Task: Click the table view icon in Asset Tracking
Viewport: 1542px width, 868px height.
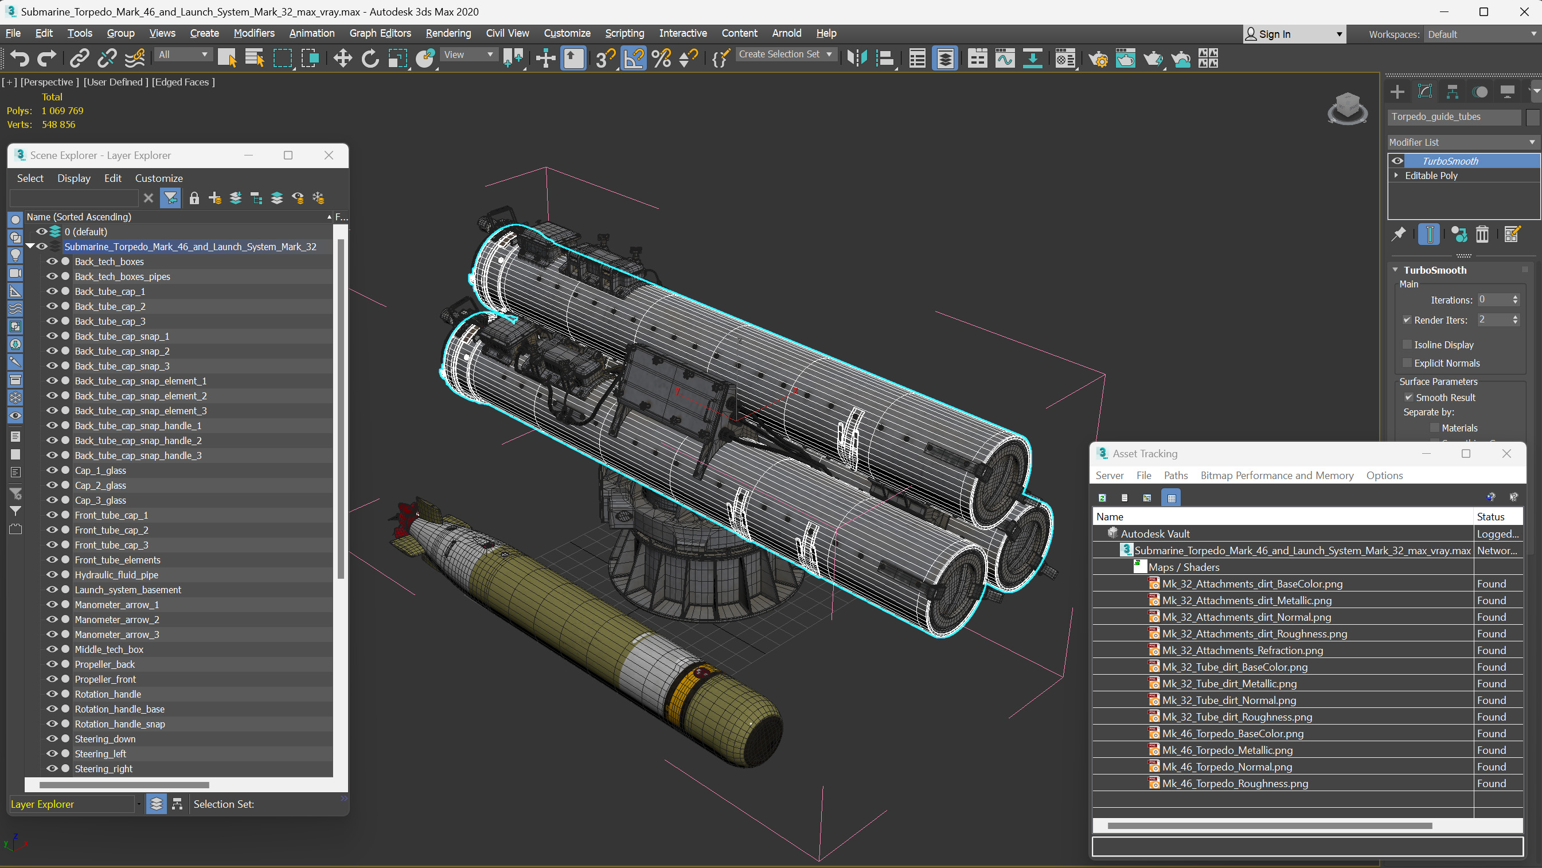Action: (1172, 497)
